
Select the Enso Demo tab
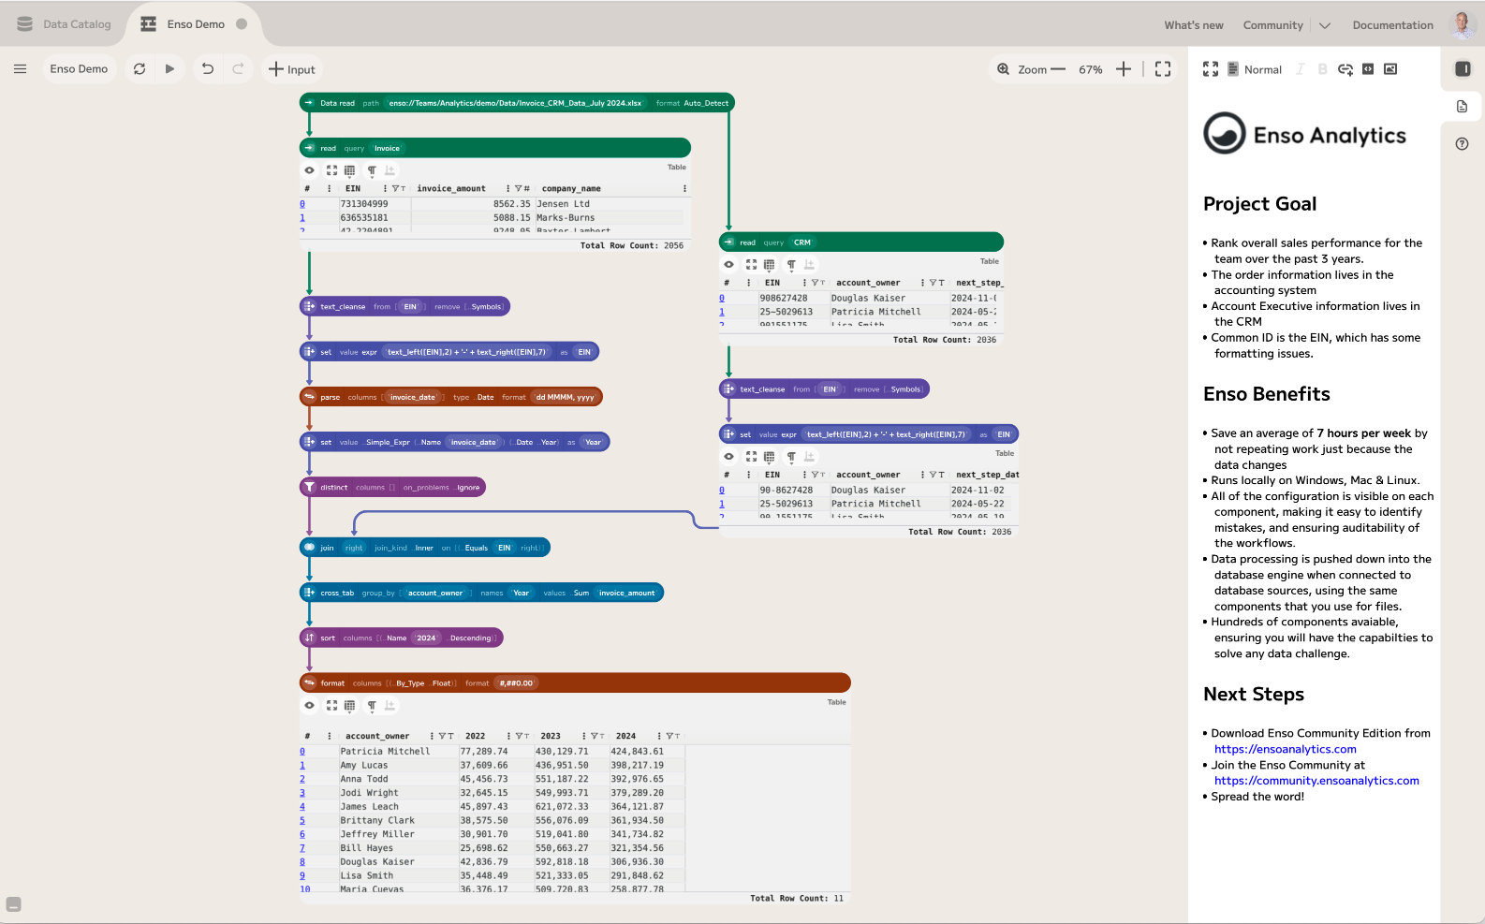(196, 24)
